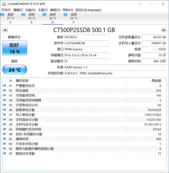Close the CrystalDiskInfo window

163,4
